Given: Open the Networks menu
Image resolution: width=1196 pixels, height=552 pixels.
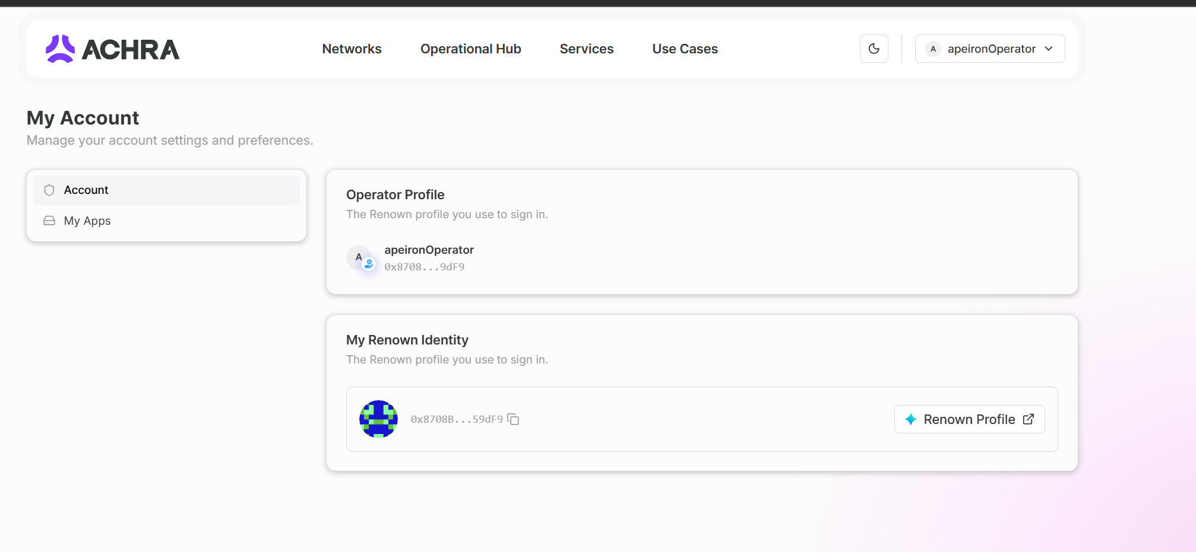Looking at the screenshot, I should tap(352, 49).
